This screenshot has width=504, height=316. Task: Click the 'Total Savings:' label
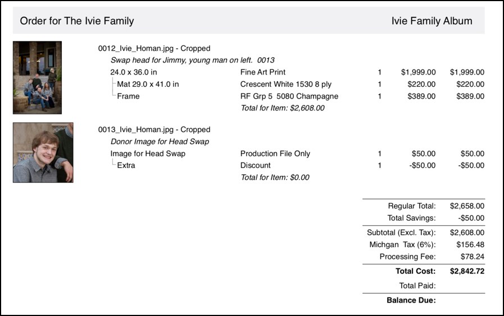pos(411,218)
